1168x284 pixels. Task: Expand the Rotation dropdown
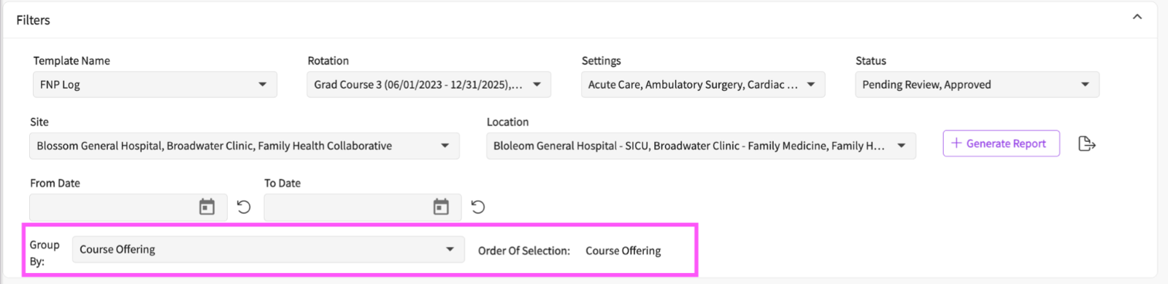(429, 84)
